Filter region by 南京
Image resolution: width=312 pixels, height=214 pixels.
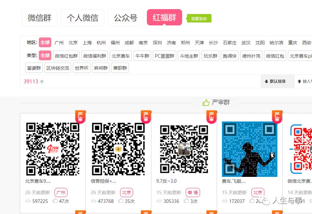pos(143,43)
